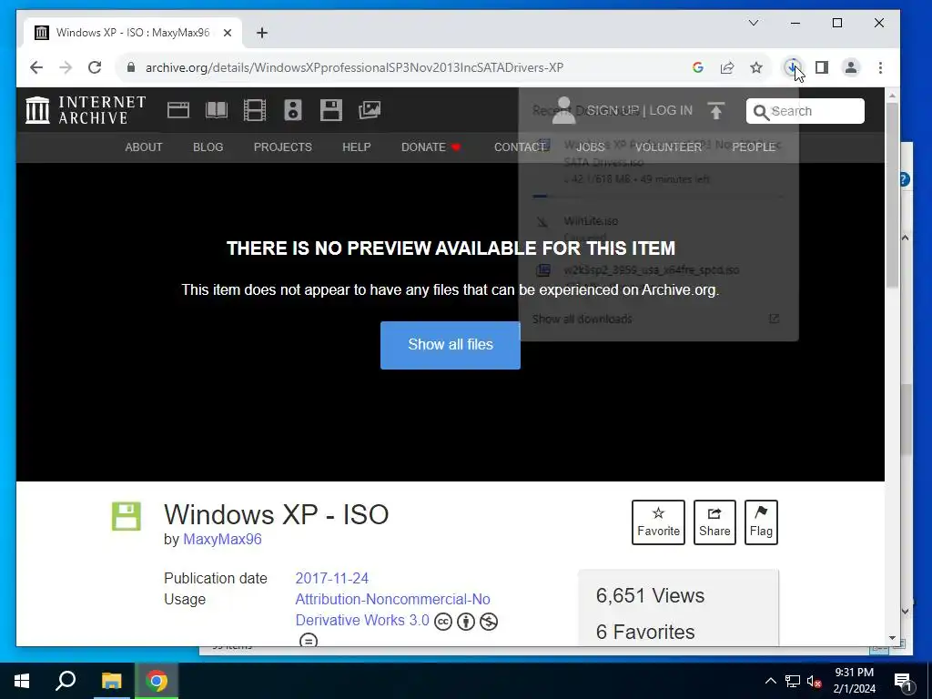Reload the archive.org page
Viewport: 932px width, 699px height.
[x=95, y=67]
